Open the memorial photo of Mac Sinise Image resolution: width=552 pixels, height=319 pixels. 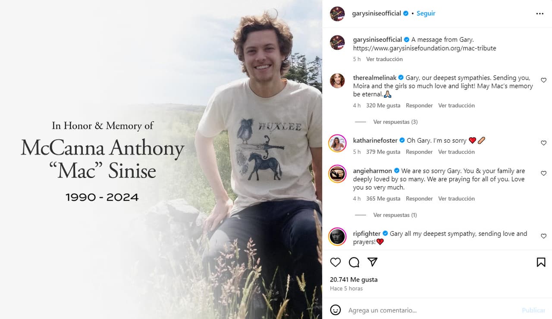point(161,159)
